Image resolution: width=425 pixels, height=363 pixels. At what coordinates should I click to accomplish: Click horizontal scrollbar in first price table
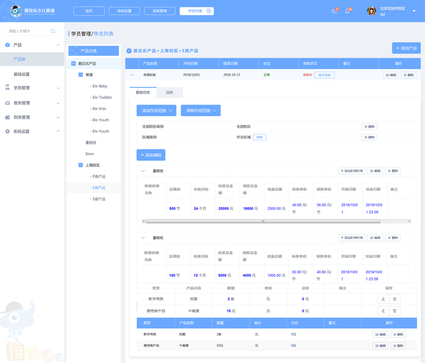click(263, 221)
